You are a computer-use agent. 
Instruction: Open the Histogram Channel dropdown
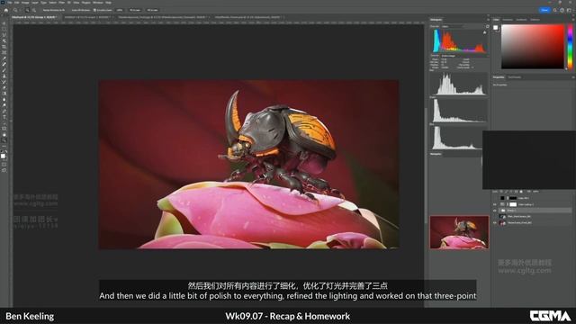[454, 26]
